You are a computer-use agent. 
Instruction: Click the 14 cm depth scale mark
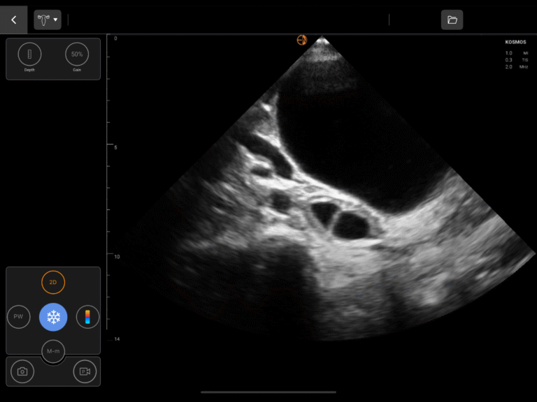pos(117,338)
